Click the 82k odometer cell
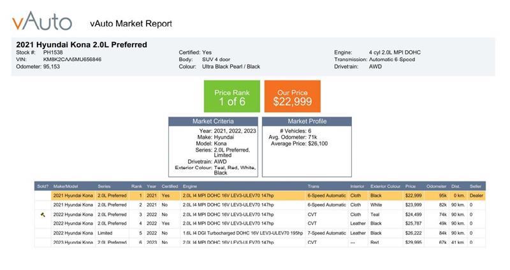The image size is (510, 270). coord(442,205)
